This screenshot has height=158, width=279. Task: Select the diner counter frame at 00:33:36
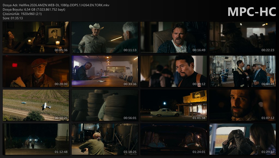[x=105, y=71]
